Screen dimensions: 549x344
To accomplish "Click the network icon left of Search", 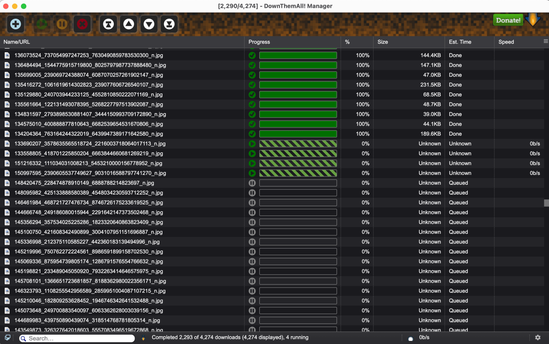I will [7, 337].
